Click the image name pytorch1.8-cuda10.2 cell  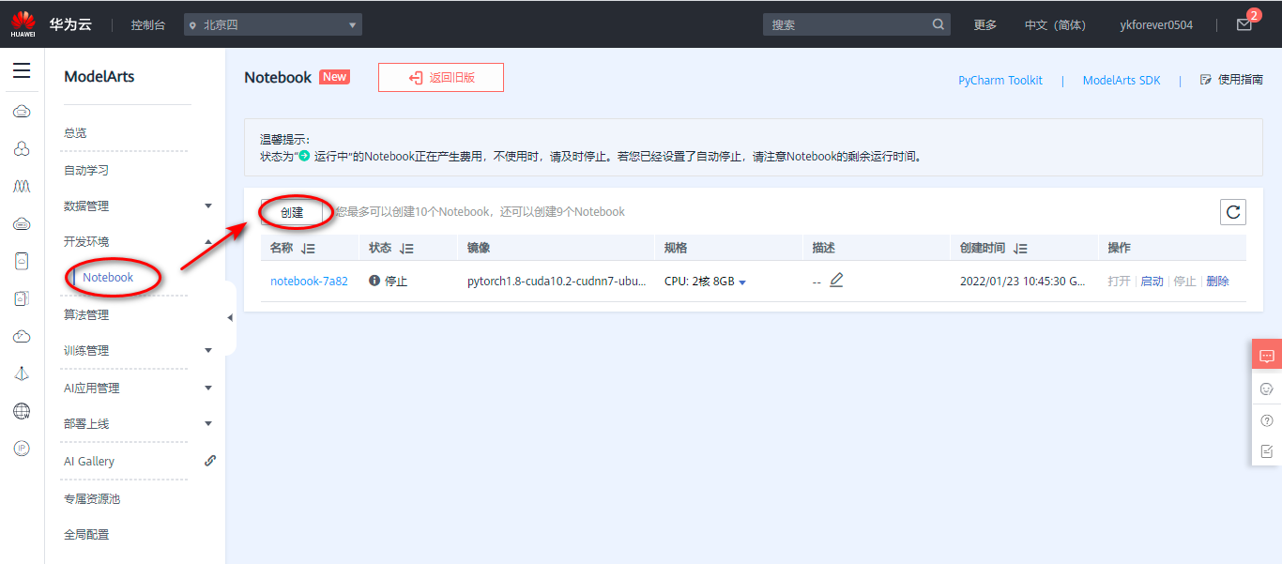[x=557, y=281]
